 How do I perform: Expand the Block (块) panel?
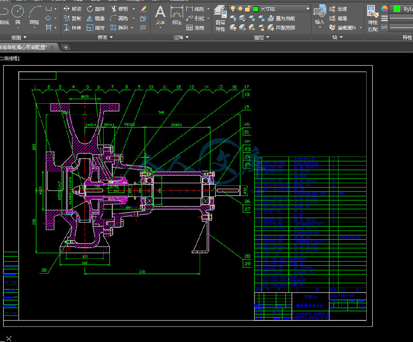[337, 38]
